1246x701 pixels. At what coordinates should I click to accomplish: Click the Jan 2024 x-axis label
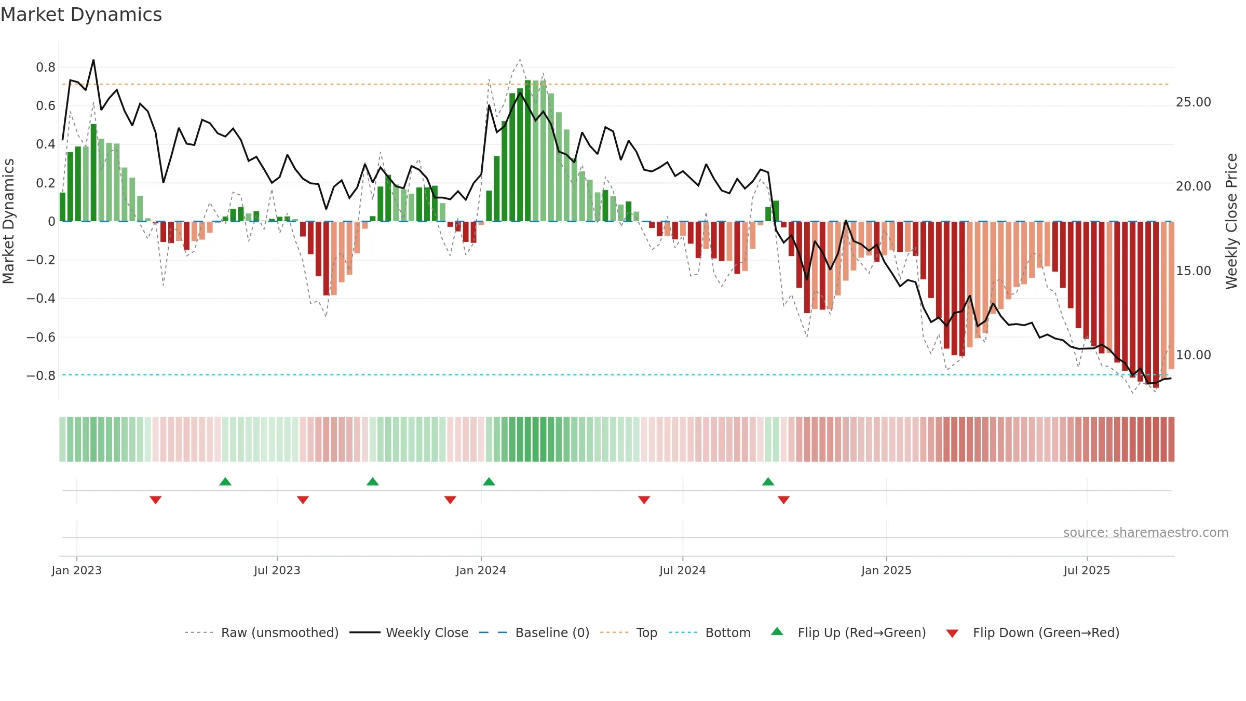pos(481,570)
